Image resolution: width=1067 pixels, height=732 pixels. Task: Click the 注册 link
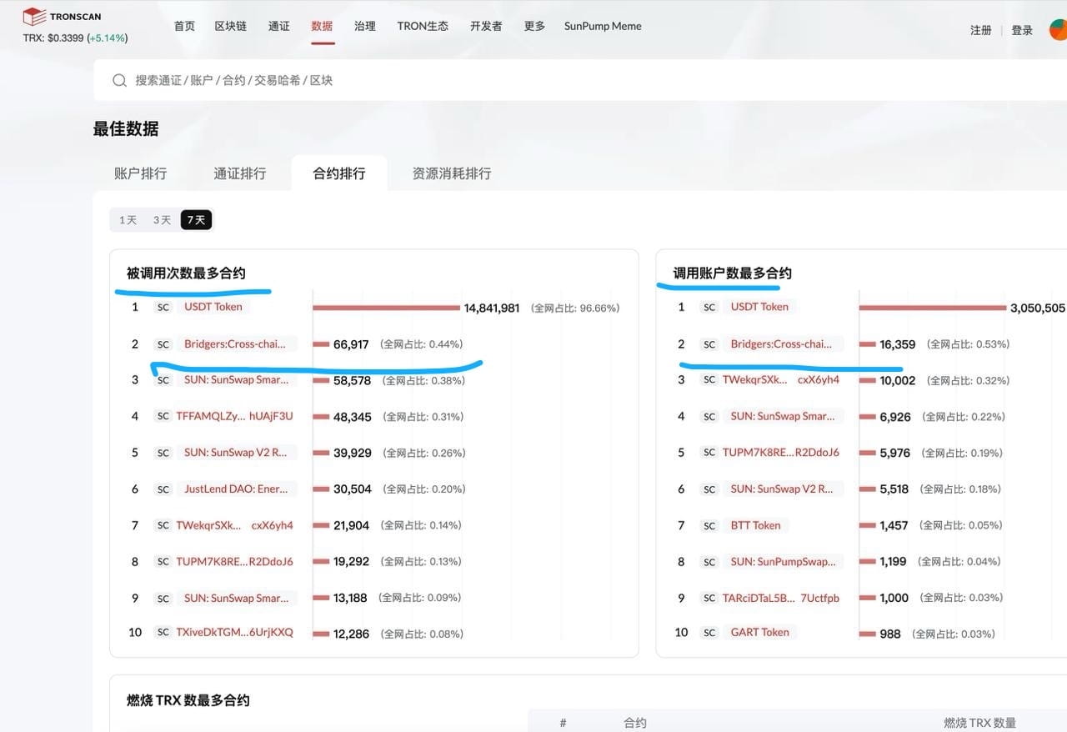981,30
